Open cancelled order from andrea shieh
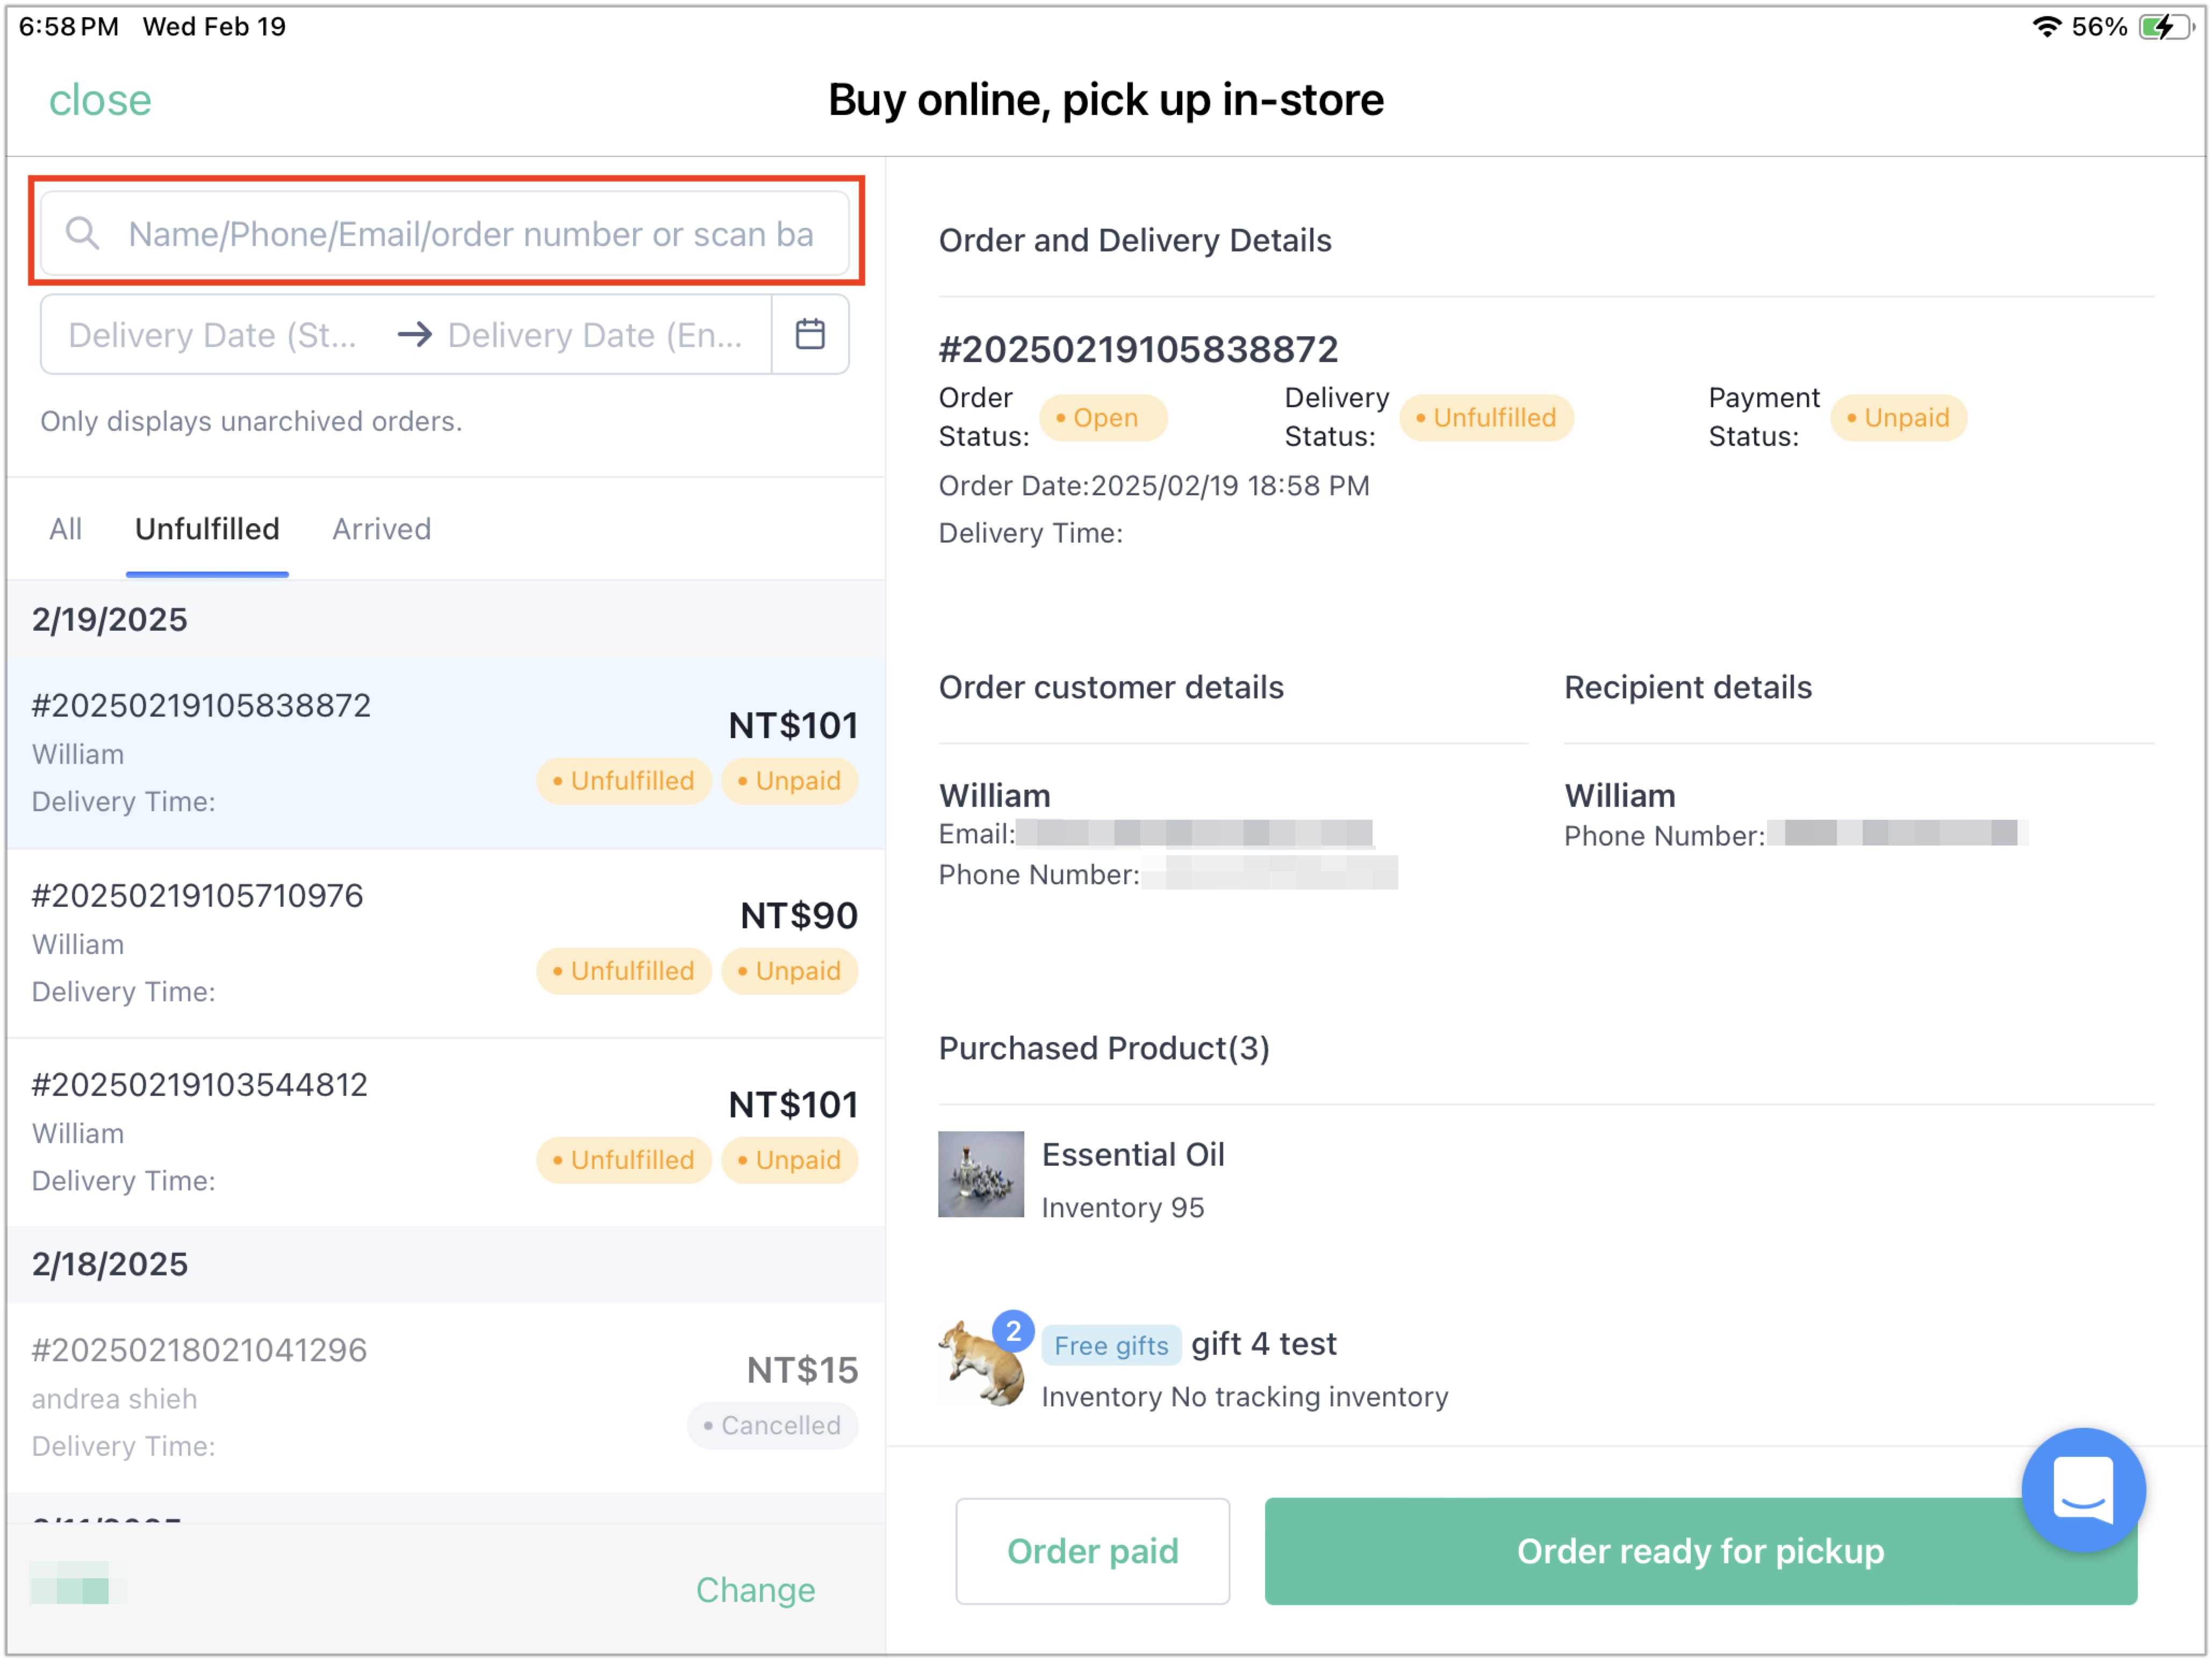The width and height of the screenshot is (2212, 1661). (445, 1397)
